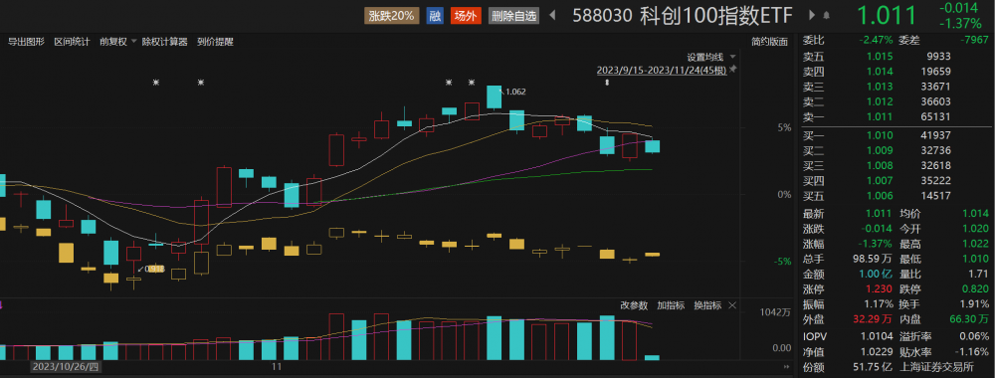Go to previous stock with left arrow
Image resolution: width=995 pixels, height=378 pixels.
click(x=552, y=16)
